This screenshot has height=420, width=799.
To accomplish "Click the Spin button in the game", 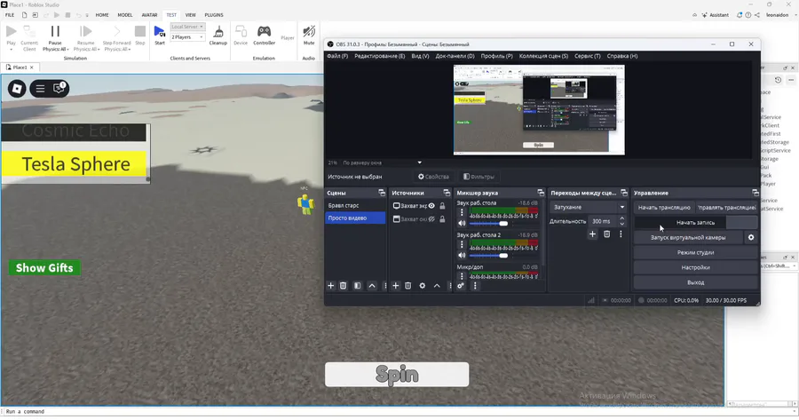I will [397, 375].
